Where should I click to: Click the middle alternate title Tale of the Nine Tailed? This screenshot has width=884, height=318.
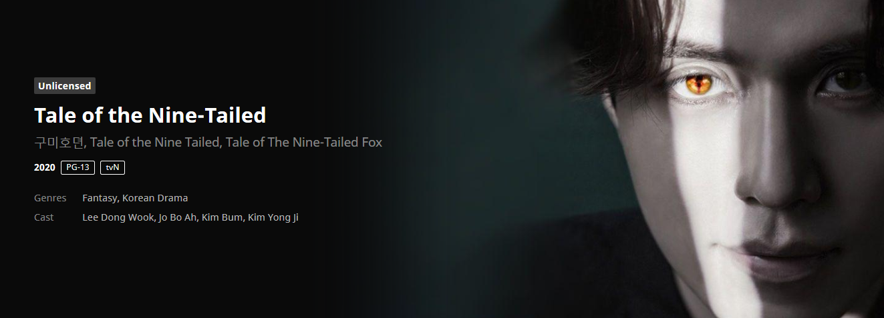click(155, 143)
